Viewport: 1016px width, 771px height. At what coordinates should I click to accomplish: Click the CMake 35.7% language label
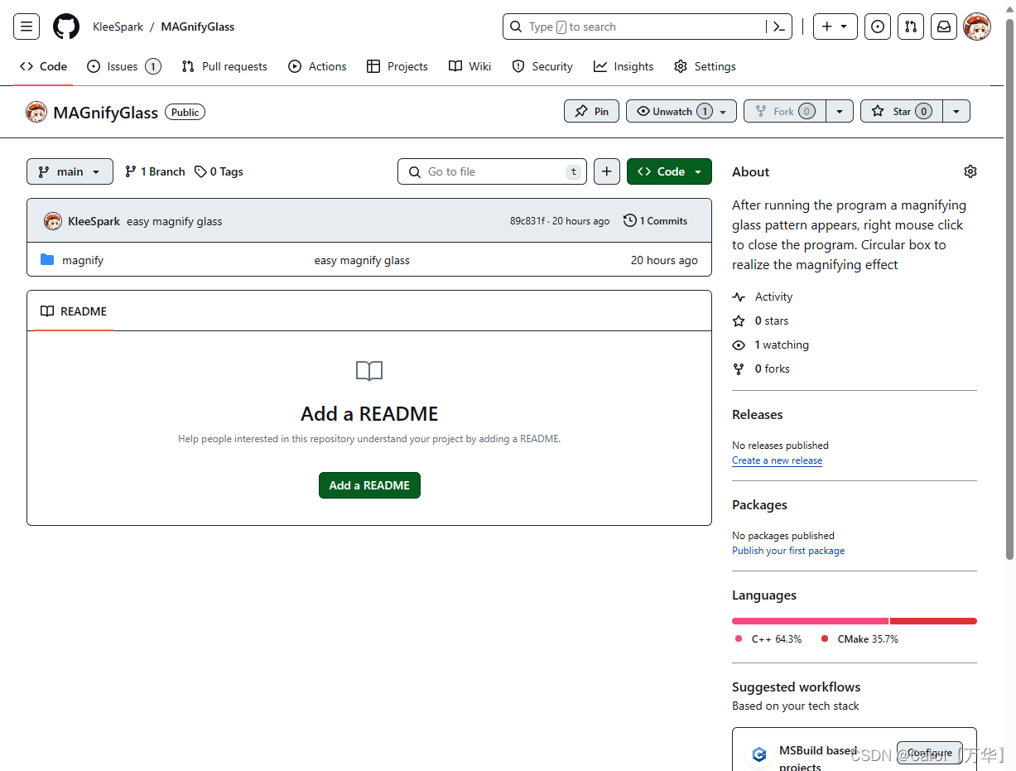(860, 639)
